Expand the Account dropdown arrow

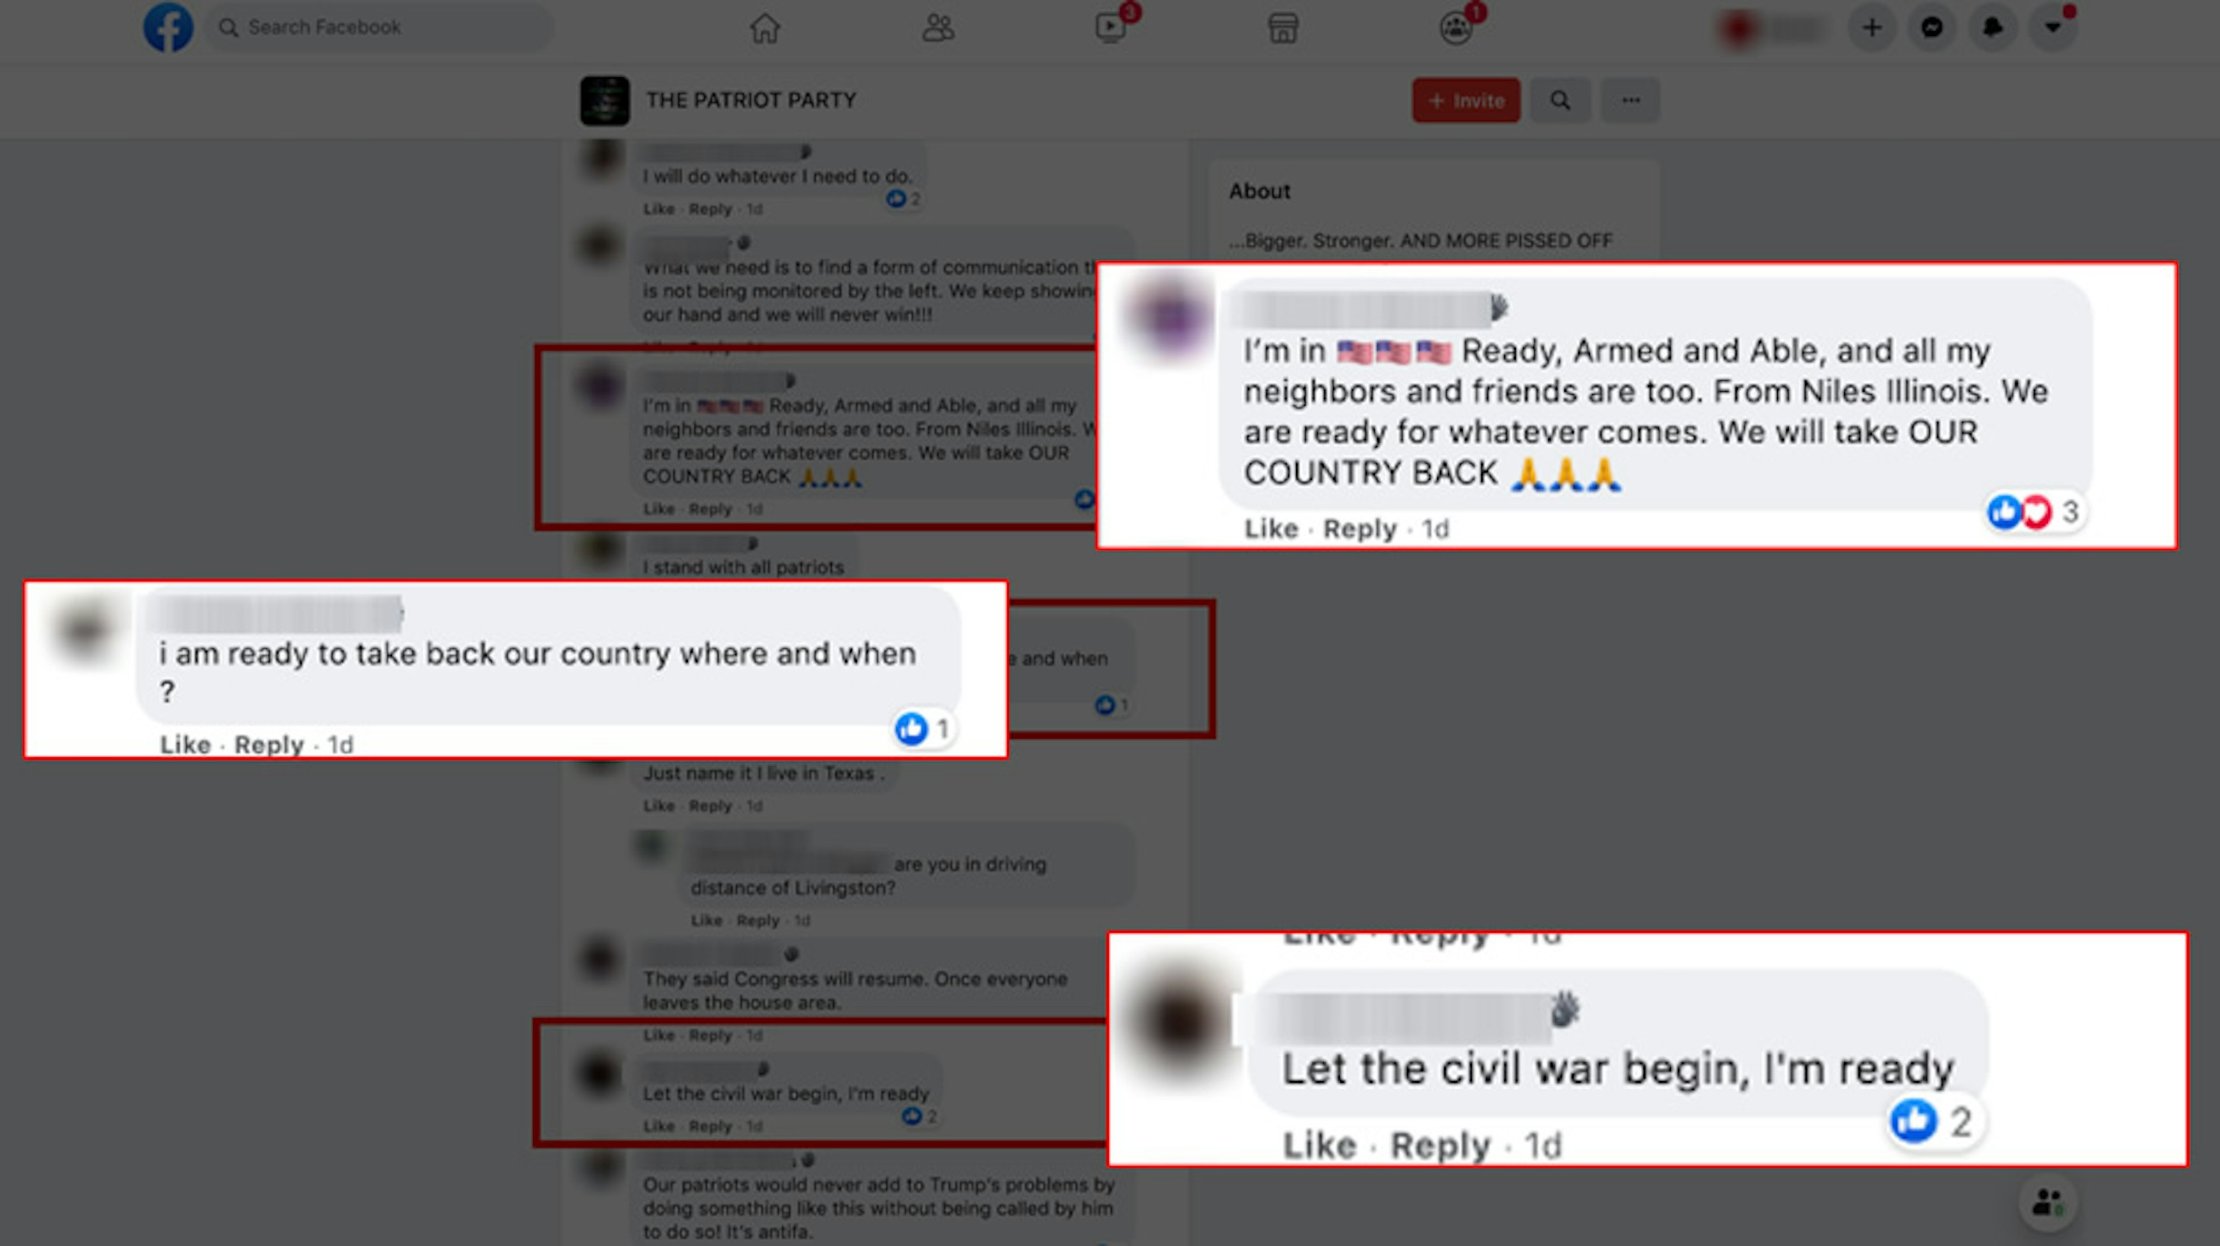(x=2053, y=28)
